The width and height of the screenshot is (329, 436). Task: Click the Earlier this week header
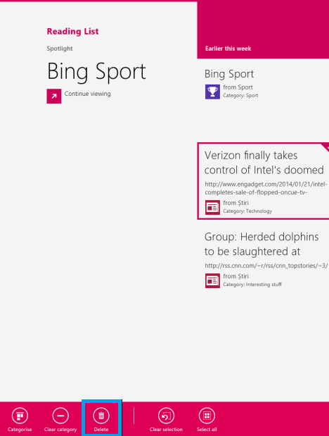(x=228, y=49)
